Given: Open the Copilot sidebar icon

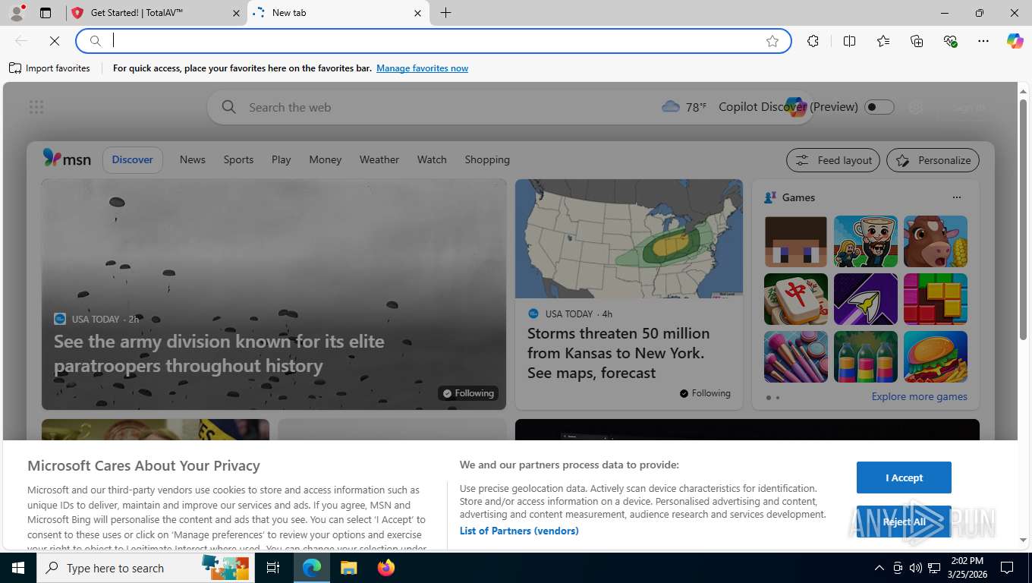Looking at the screenshot, I should pyautogui.click(x=1015, y=41).
